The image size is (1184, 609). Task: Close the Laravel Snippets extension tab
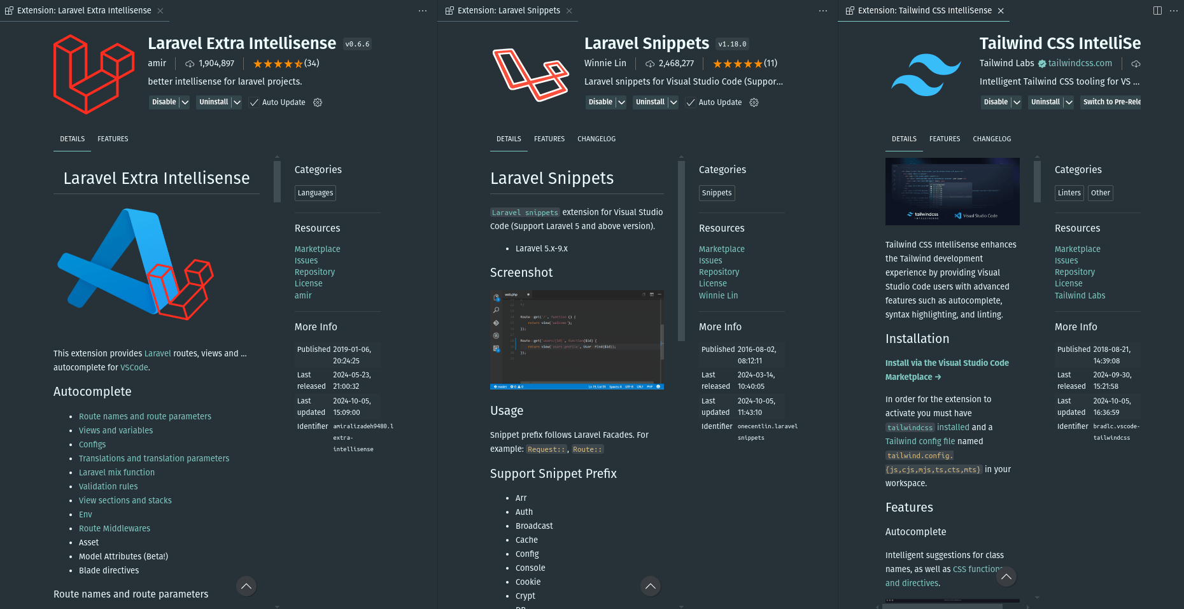tap(569, 11)
